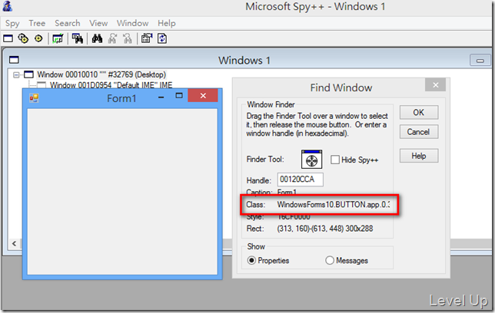Enable the Hide Spy++ checkbox
The height and width of the screenshot is (313, 495).
coord(335,160)
